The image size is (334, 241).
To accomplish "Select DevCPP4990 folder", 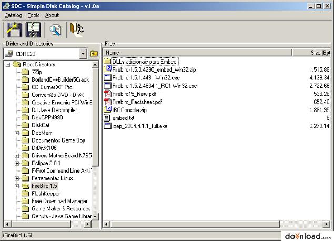I will (47, 118).
